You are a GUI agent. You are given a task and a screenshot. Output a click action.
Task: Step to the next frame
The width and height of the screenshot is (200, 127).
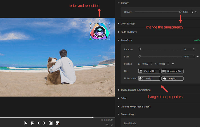tap(44, 123)
